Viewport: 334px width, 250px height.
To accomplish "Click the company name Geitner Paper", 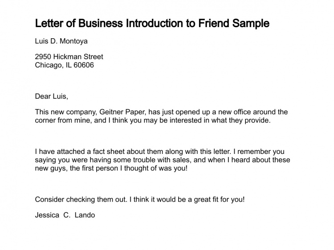I will coord(123,112).
